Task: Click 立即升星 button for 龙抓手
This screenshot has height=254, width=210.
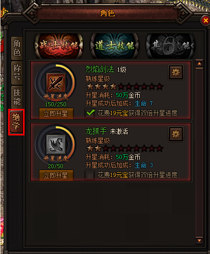Action: coord(56,175)
